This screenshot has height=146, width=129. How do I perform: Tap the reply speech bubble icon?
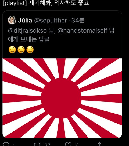6,144
